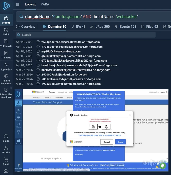Open the Domains 10 results tab
This screenshot has height=175, width=171.
55,27
